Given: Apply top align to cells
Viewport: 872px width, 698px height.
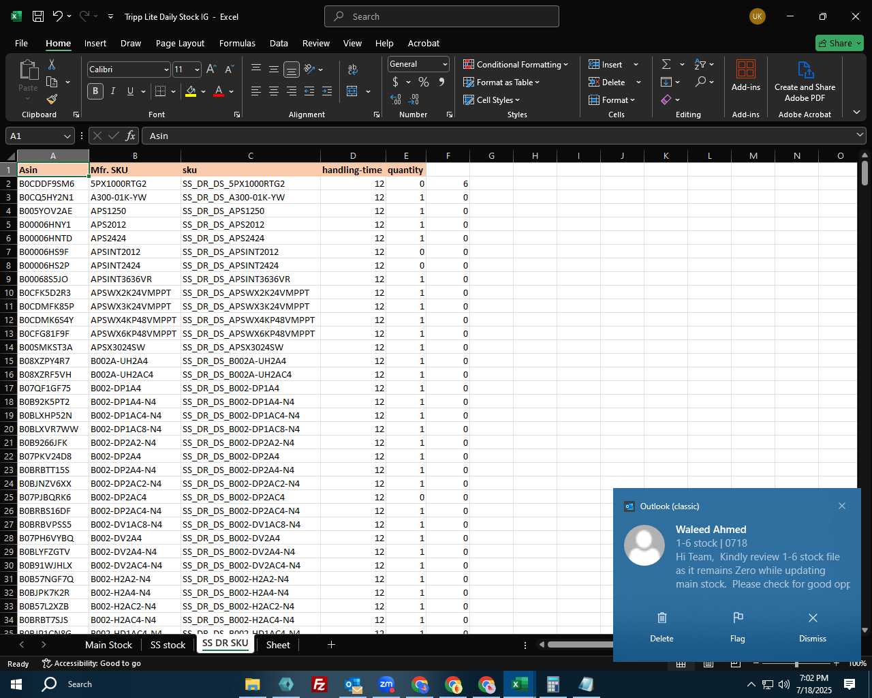Looking at the screenshot, I should (x=256, y=69).
